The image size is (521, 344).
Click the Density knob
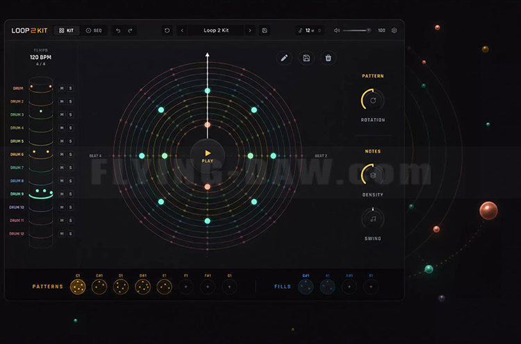pos(373,175)
